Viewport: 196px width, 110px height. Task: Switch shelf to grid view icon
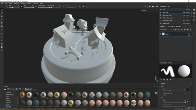tap(156, 93)
